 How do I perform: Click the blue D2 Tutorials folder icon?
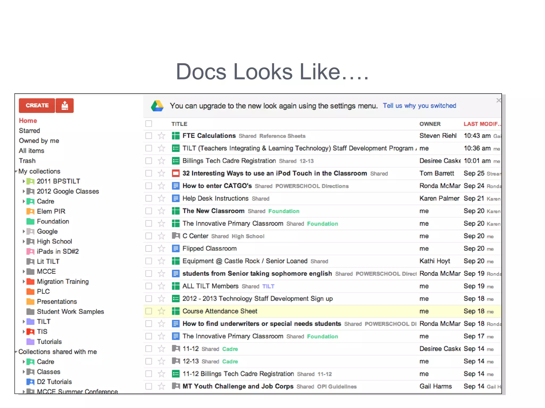(31, 382)
